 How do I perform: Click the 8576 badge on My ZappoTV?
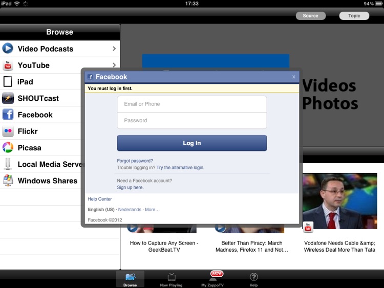[217, 274]
